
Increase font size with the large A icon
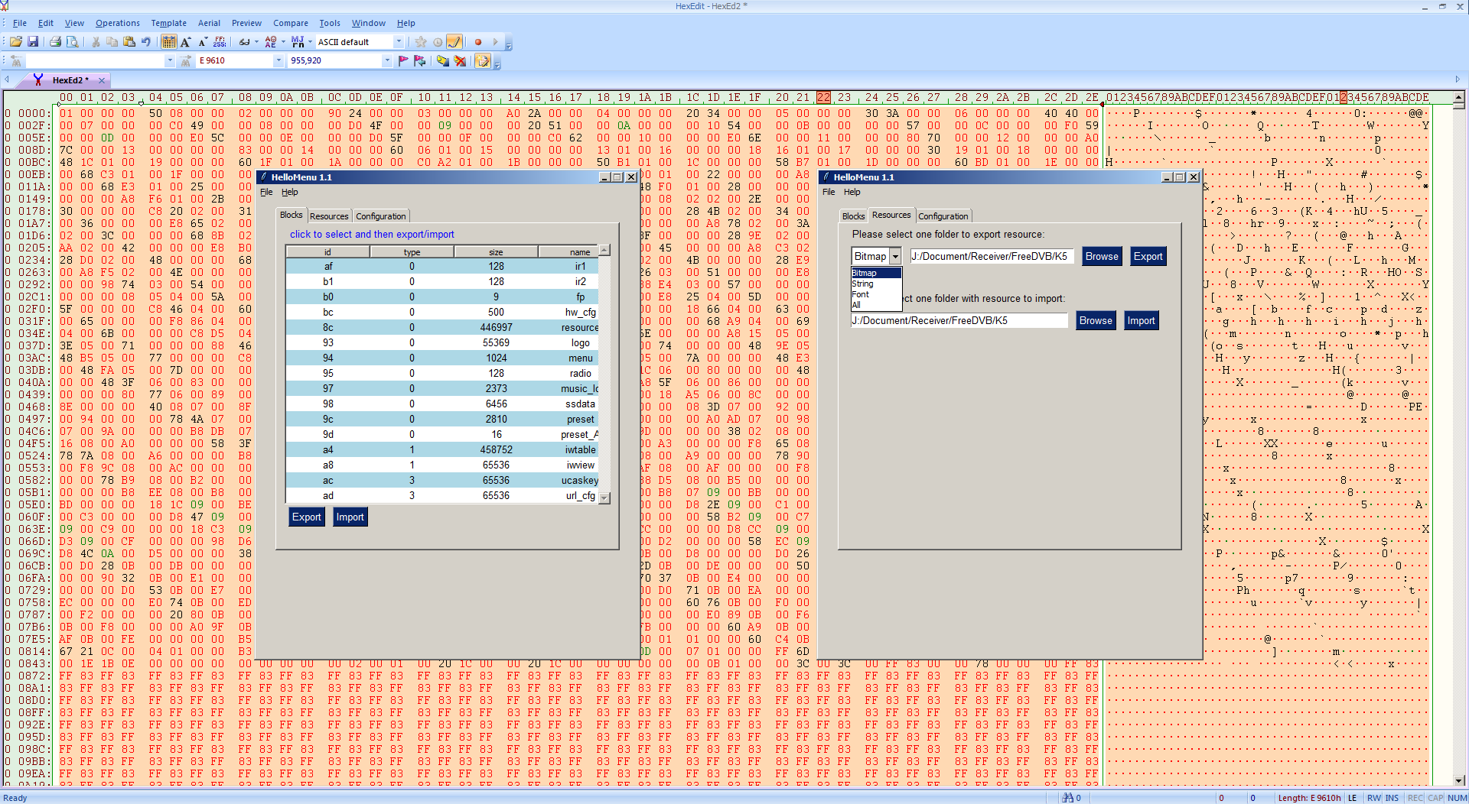[186, 42]
